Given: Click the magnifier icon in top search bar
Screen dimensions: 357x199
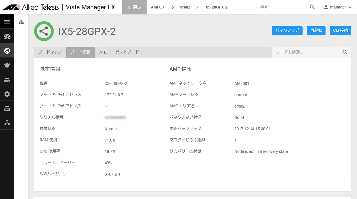Looking at the screenshot, I should click(x=312, y=7).
